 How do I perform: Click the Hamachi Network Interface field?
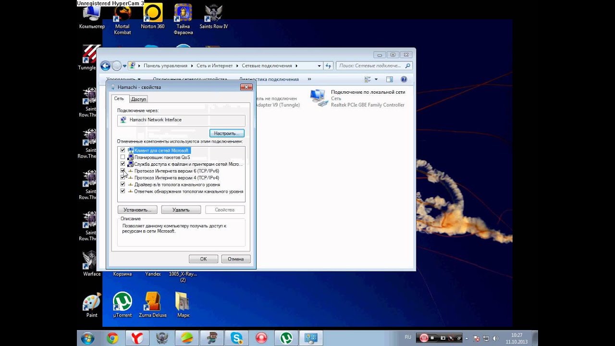pos(181,120)
